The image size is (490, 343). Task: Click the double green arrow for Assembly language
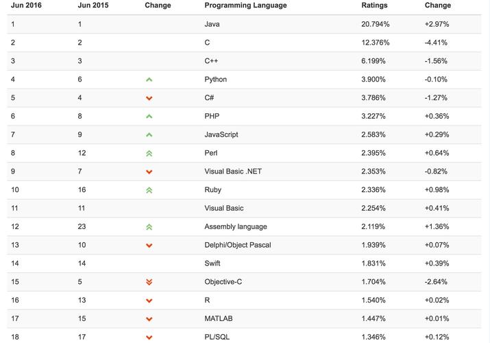(149, 227)
